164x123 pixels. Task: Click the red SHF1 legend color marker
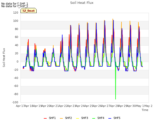tap(45, 118)
